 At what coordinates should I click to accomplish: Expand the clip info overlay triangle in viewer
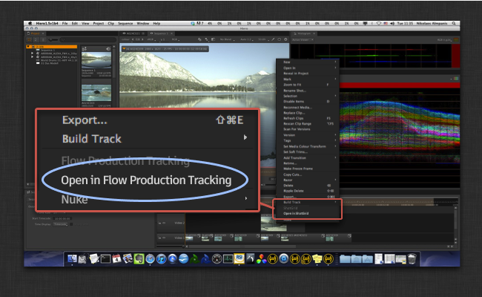click(x=124, y=48)
